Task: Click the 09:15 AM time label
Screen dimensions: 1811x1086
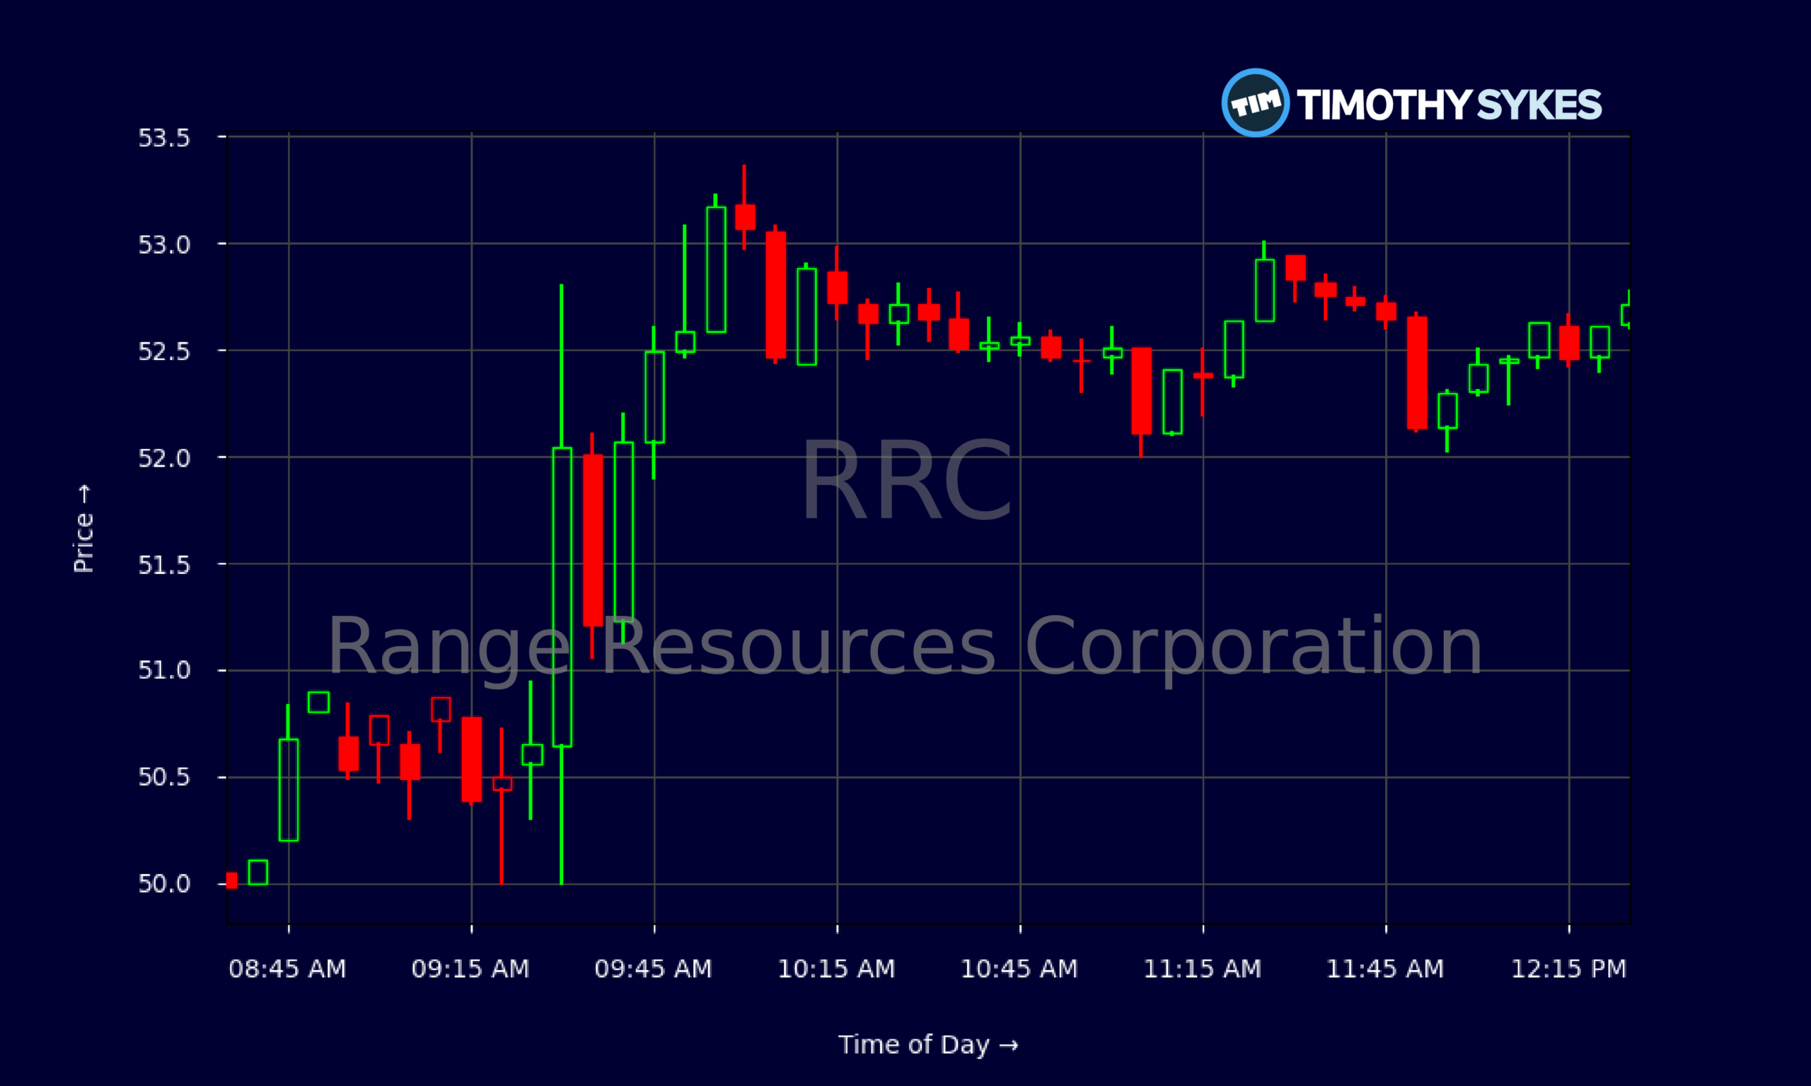Action: tap(470, 969)
